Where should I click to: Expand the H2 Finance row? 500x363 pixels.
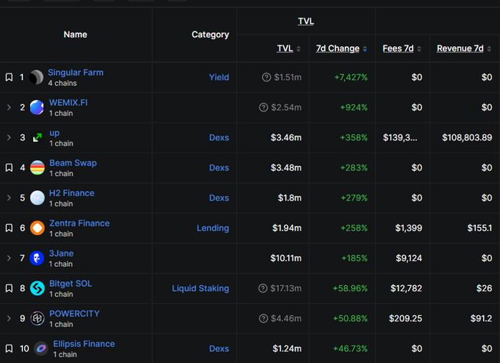tap(9, 198)
